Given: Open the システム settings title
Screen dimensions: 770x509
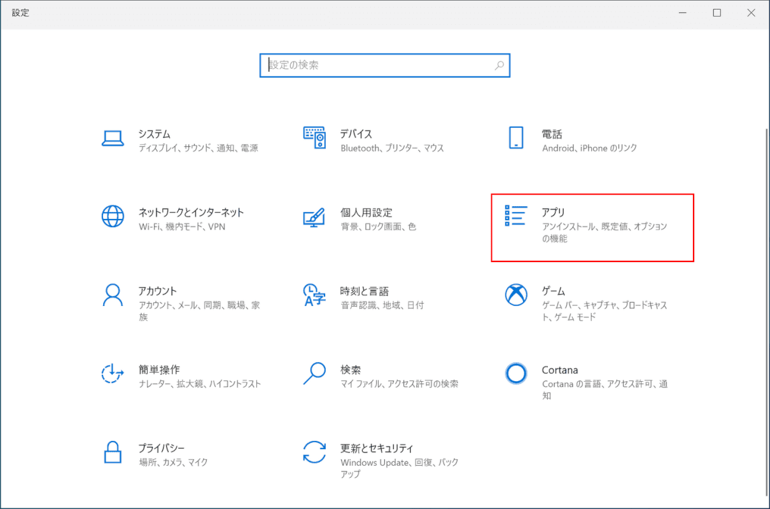Looking at the screenshot, I should (155, 134).
